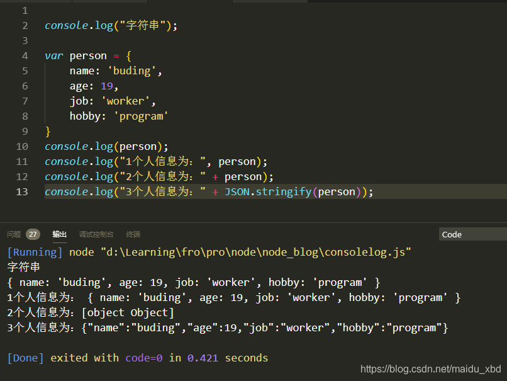507x381 pixels.
Task: Select the 调试控制台 (Debug Console) tab
Action: (96, 234)
